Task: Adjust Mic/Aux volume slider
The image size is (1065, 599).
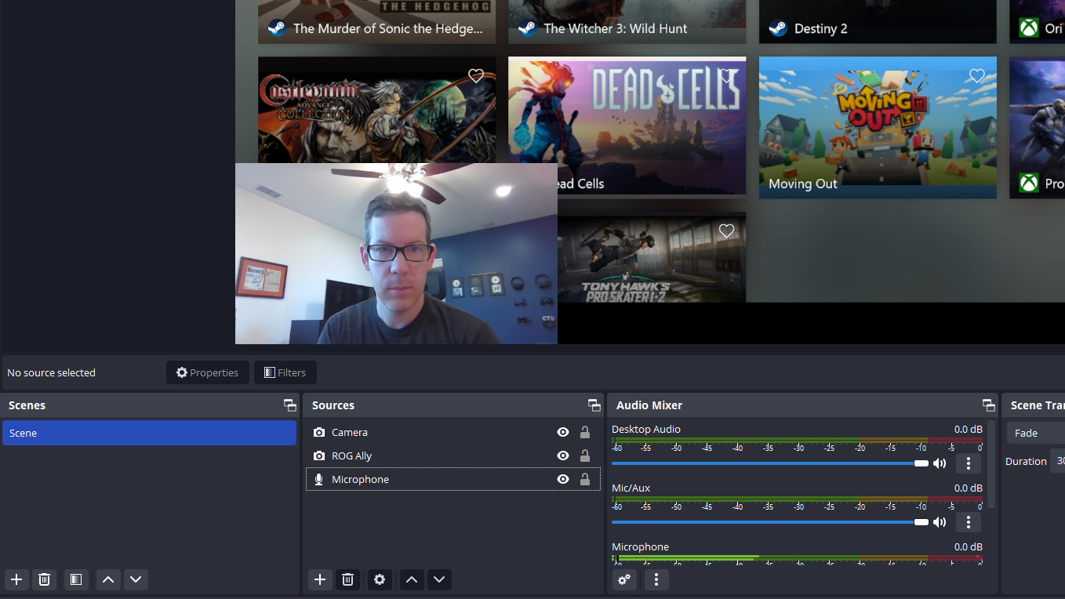Action: 770,522
